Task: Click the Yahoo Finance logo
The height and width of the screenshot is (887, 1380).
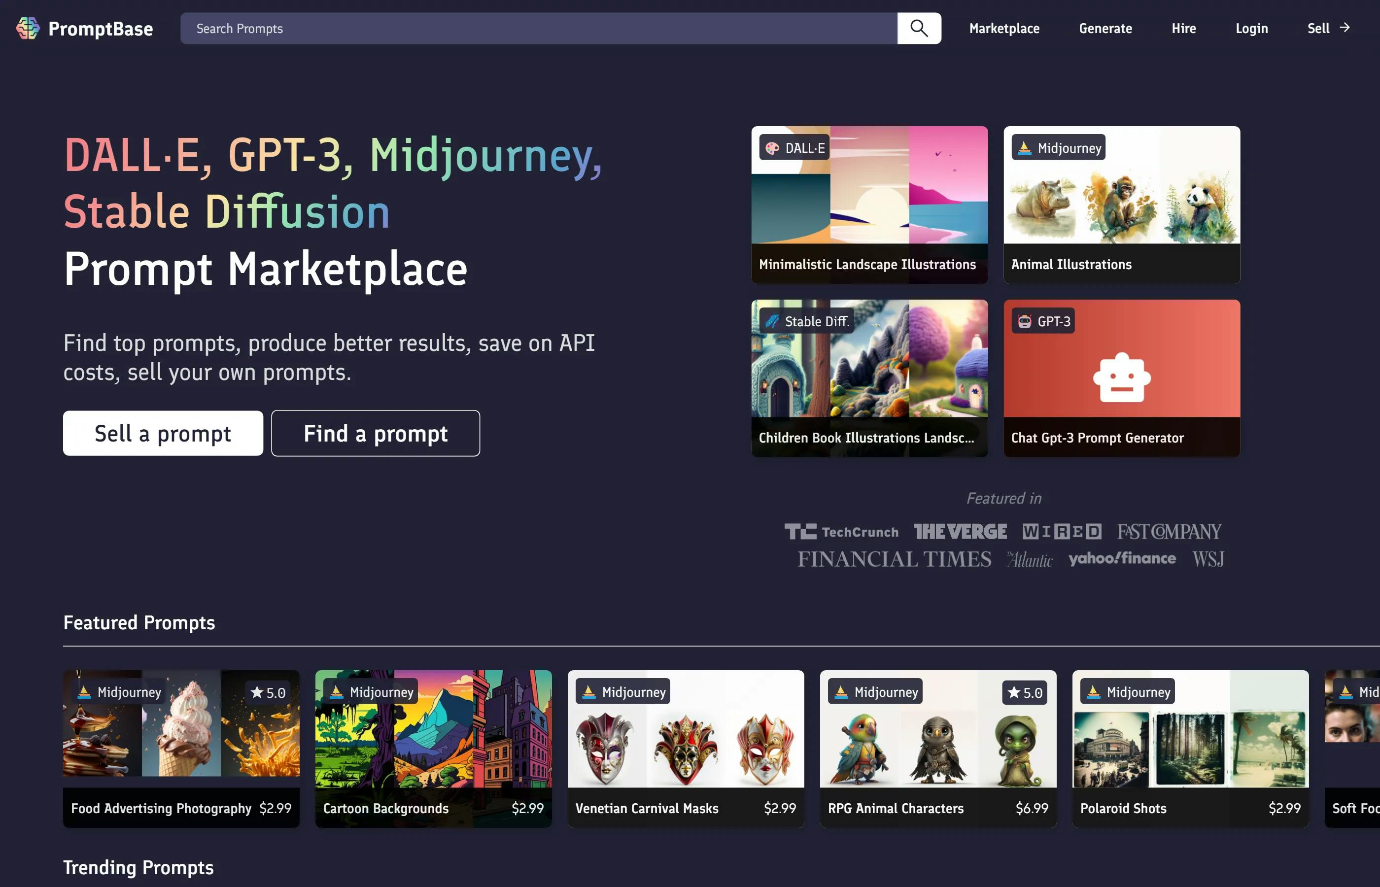Action: point(1122,558)
